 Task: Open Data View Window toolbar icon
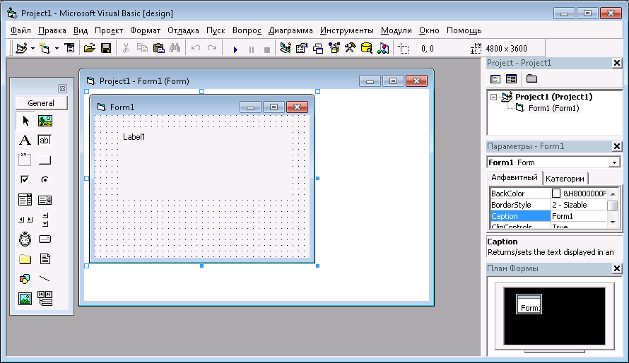pos(367,49)
